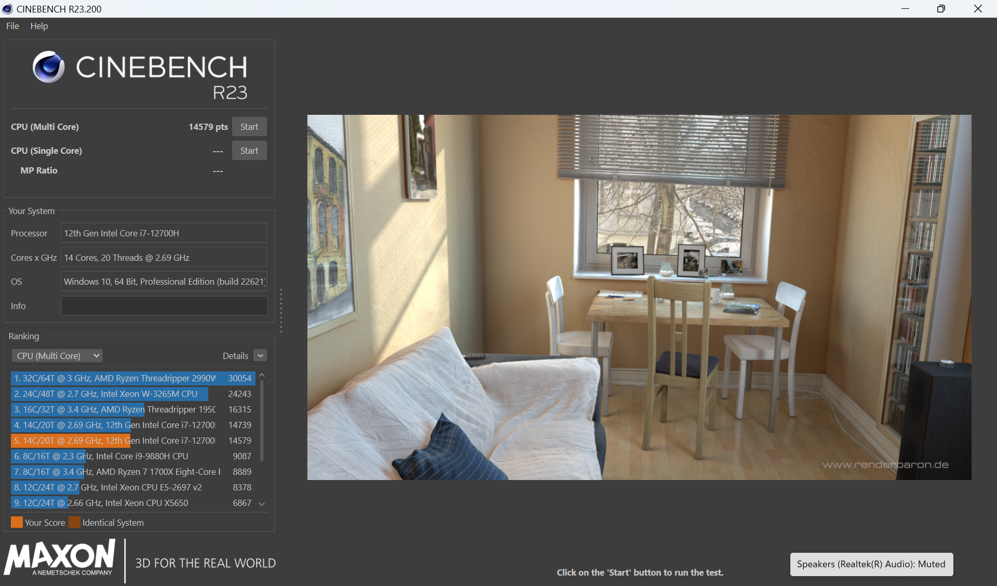Start the CPU Multi Core test
The image size is (997, 586).
(x=249, y=127)
